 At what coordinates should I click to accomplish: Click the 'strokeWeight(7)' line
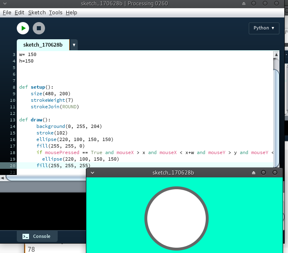point(52,100)
